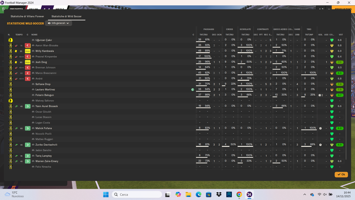Click the Ok button

point(341,174)
